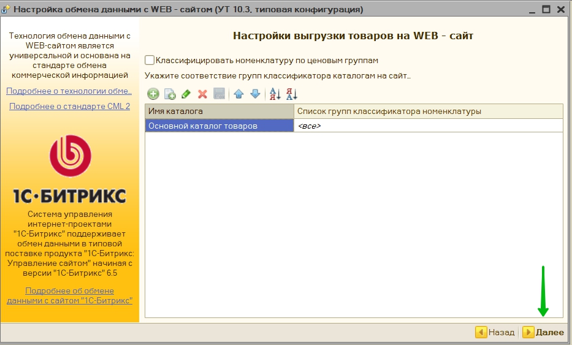
Task: Proceed with the Далее button
Action: pyautogui.click(x=544, y=332)
